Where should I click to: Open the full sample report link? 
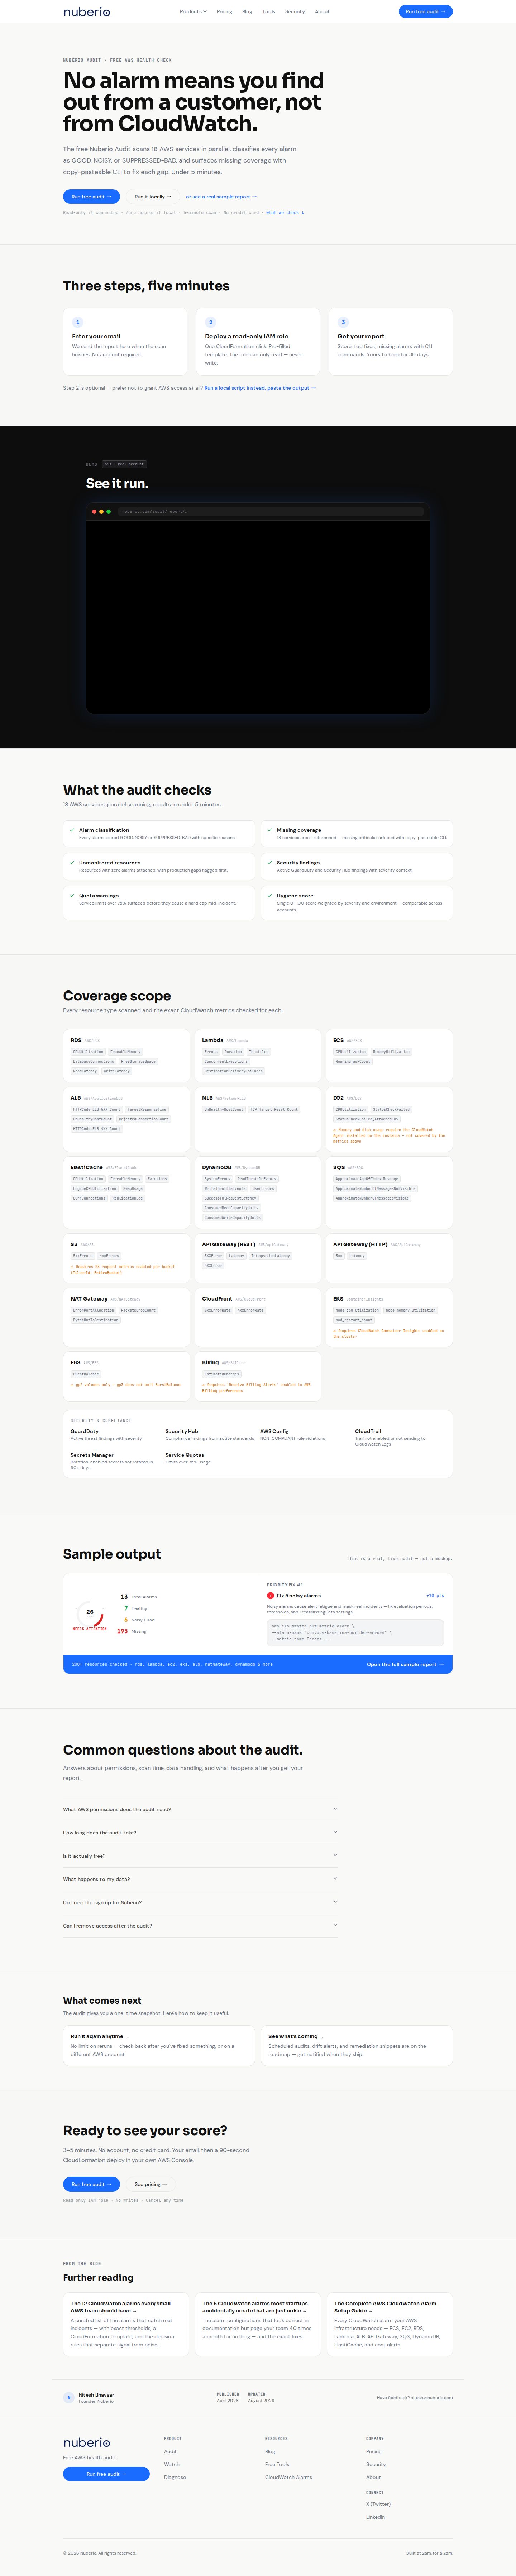pos(404,1664)
